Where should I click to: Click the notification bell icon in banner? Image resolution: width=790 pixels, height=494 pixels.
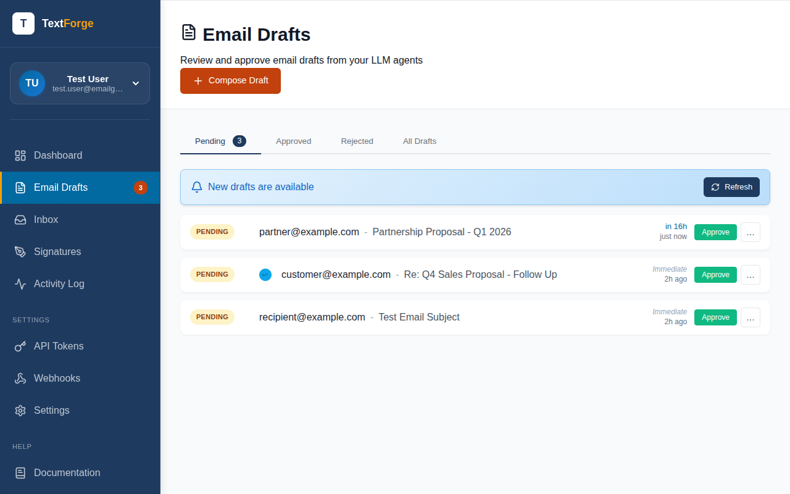[197, 187]
